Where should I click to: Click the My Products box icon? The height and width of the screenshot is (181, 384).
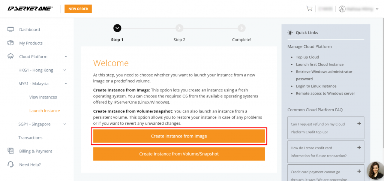click(x=10, y=43)
